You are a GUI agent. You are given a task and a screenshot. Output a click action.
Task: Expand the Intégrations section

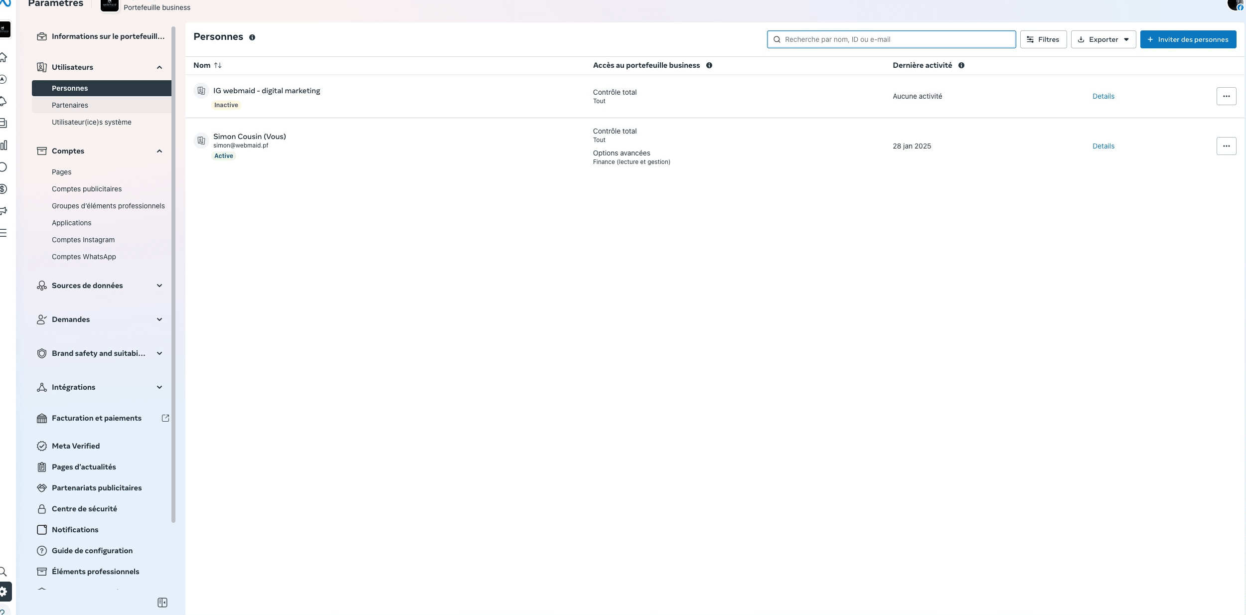tap(159, 387)
